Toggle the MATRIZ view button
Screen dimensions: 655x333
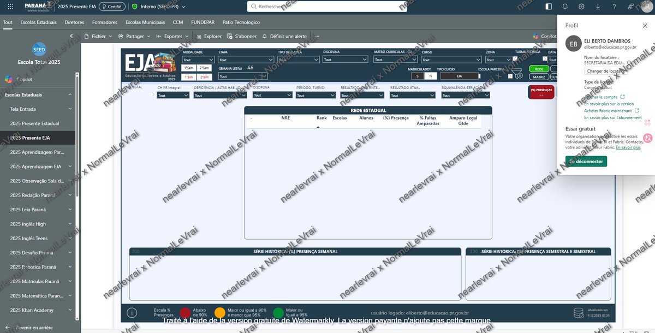click(x=539, y=77)
